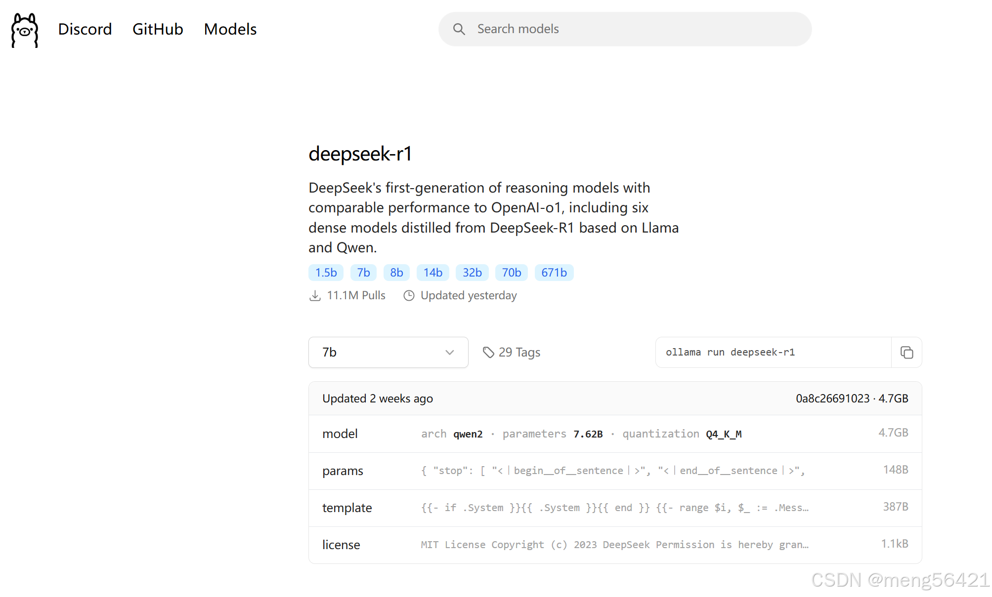Select the 1.5b model tag

pos(325,272)
